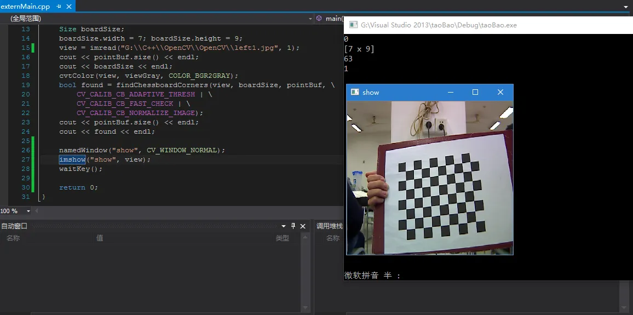Click the editor horizontal scroll left arrow
Viewport: 633px width, 315px height.
(37, 211)
